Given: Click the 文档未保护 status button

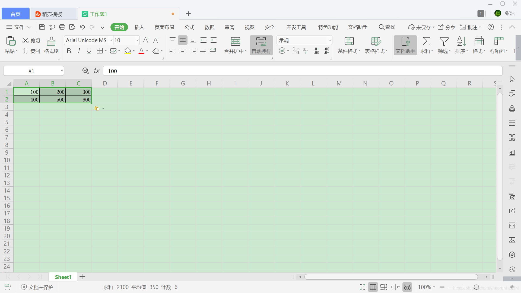Looking at the screenshot, I should point(37,287).
